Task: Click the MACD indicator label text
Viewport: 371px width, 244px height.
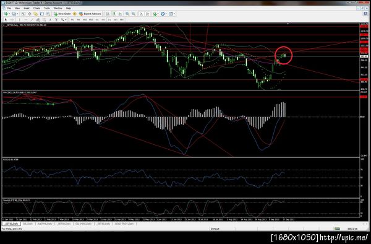Action: tap(20, 92)
